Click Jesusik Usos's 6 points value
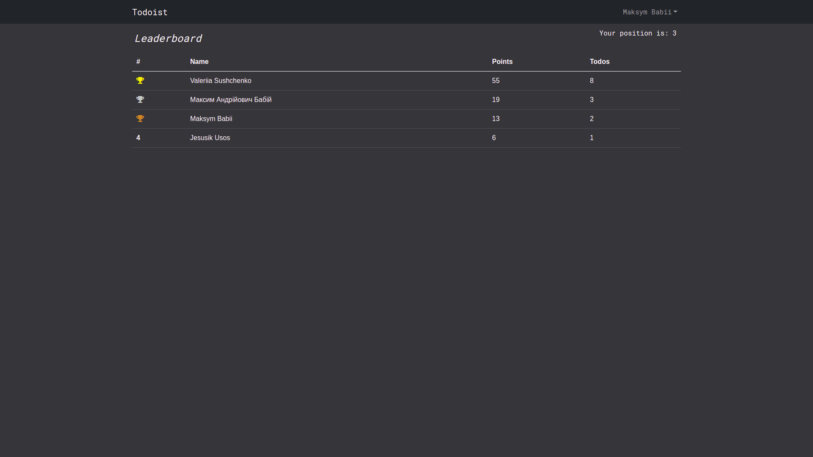The width and height of the screenshot is (813, 457). (494, 138)
